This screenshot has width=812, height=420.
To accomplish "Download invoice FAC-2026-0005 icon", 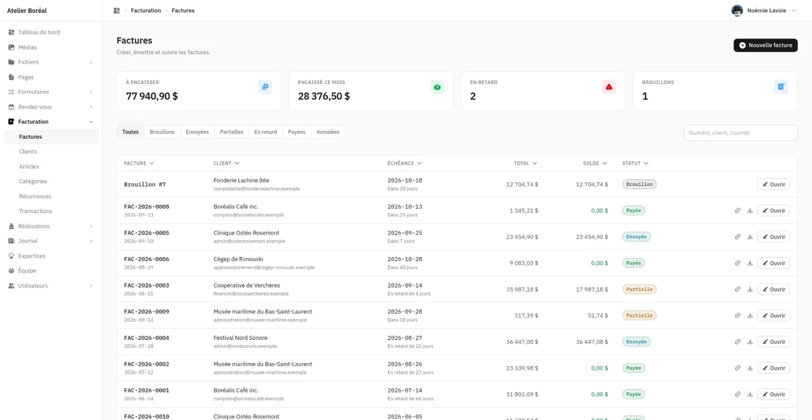I will 750,237.
